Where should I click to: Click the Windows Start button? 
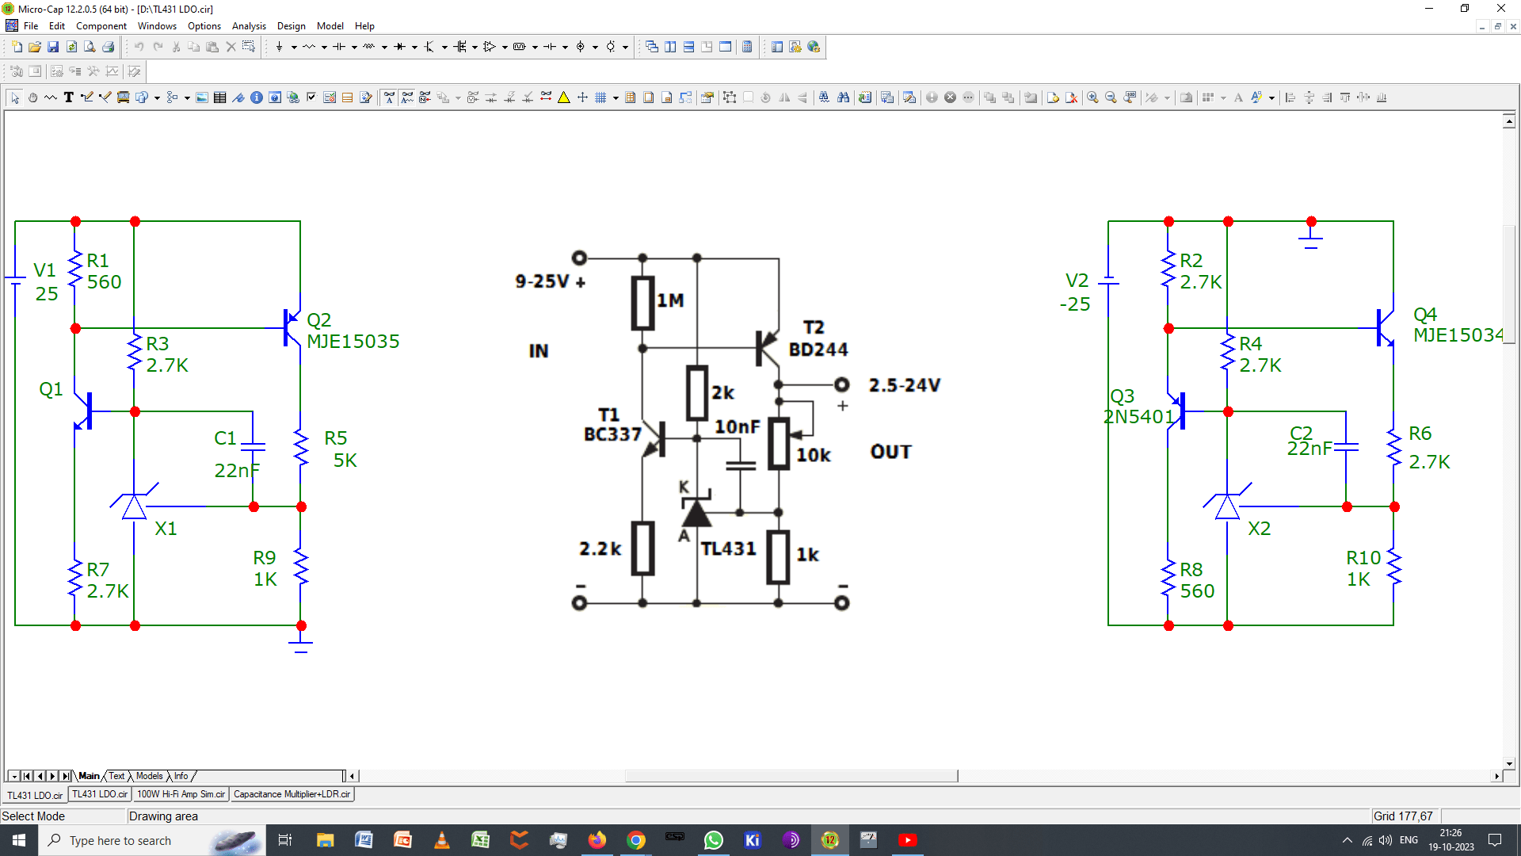[x=19, y=840]
